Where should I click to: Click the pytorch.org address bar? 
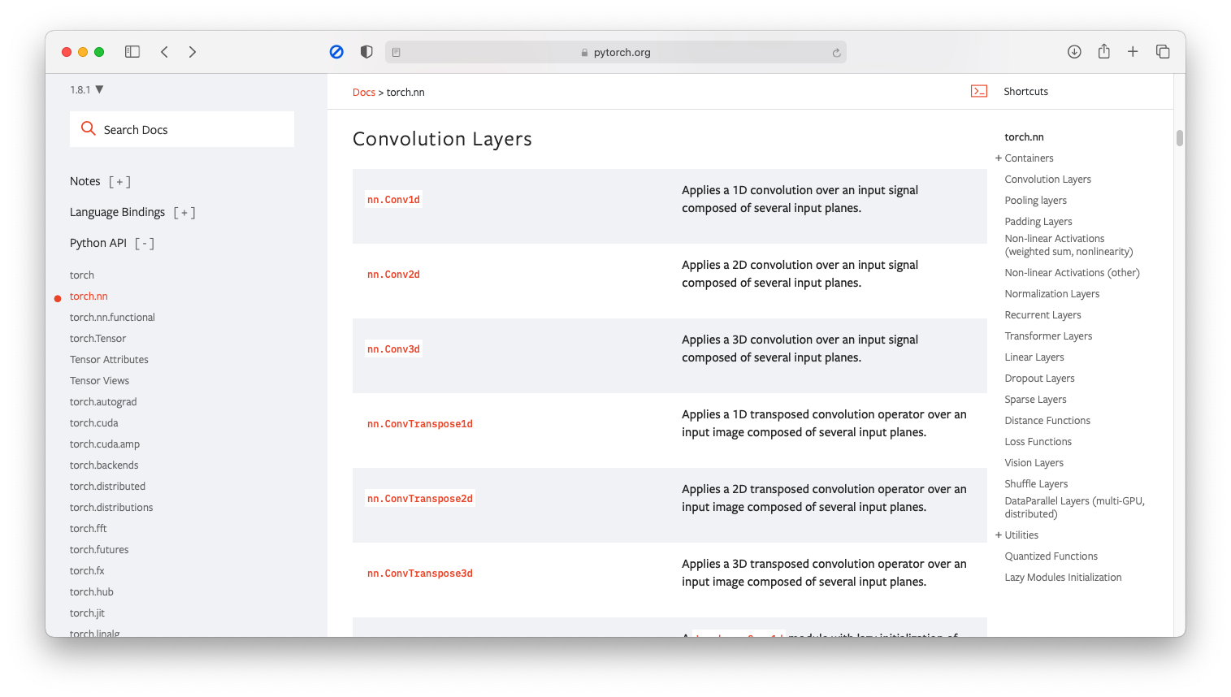[x=616, y=53]
